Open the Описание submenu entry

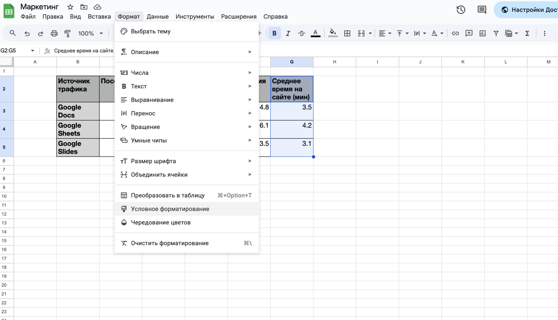coord(187,52)
